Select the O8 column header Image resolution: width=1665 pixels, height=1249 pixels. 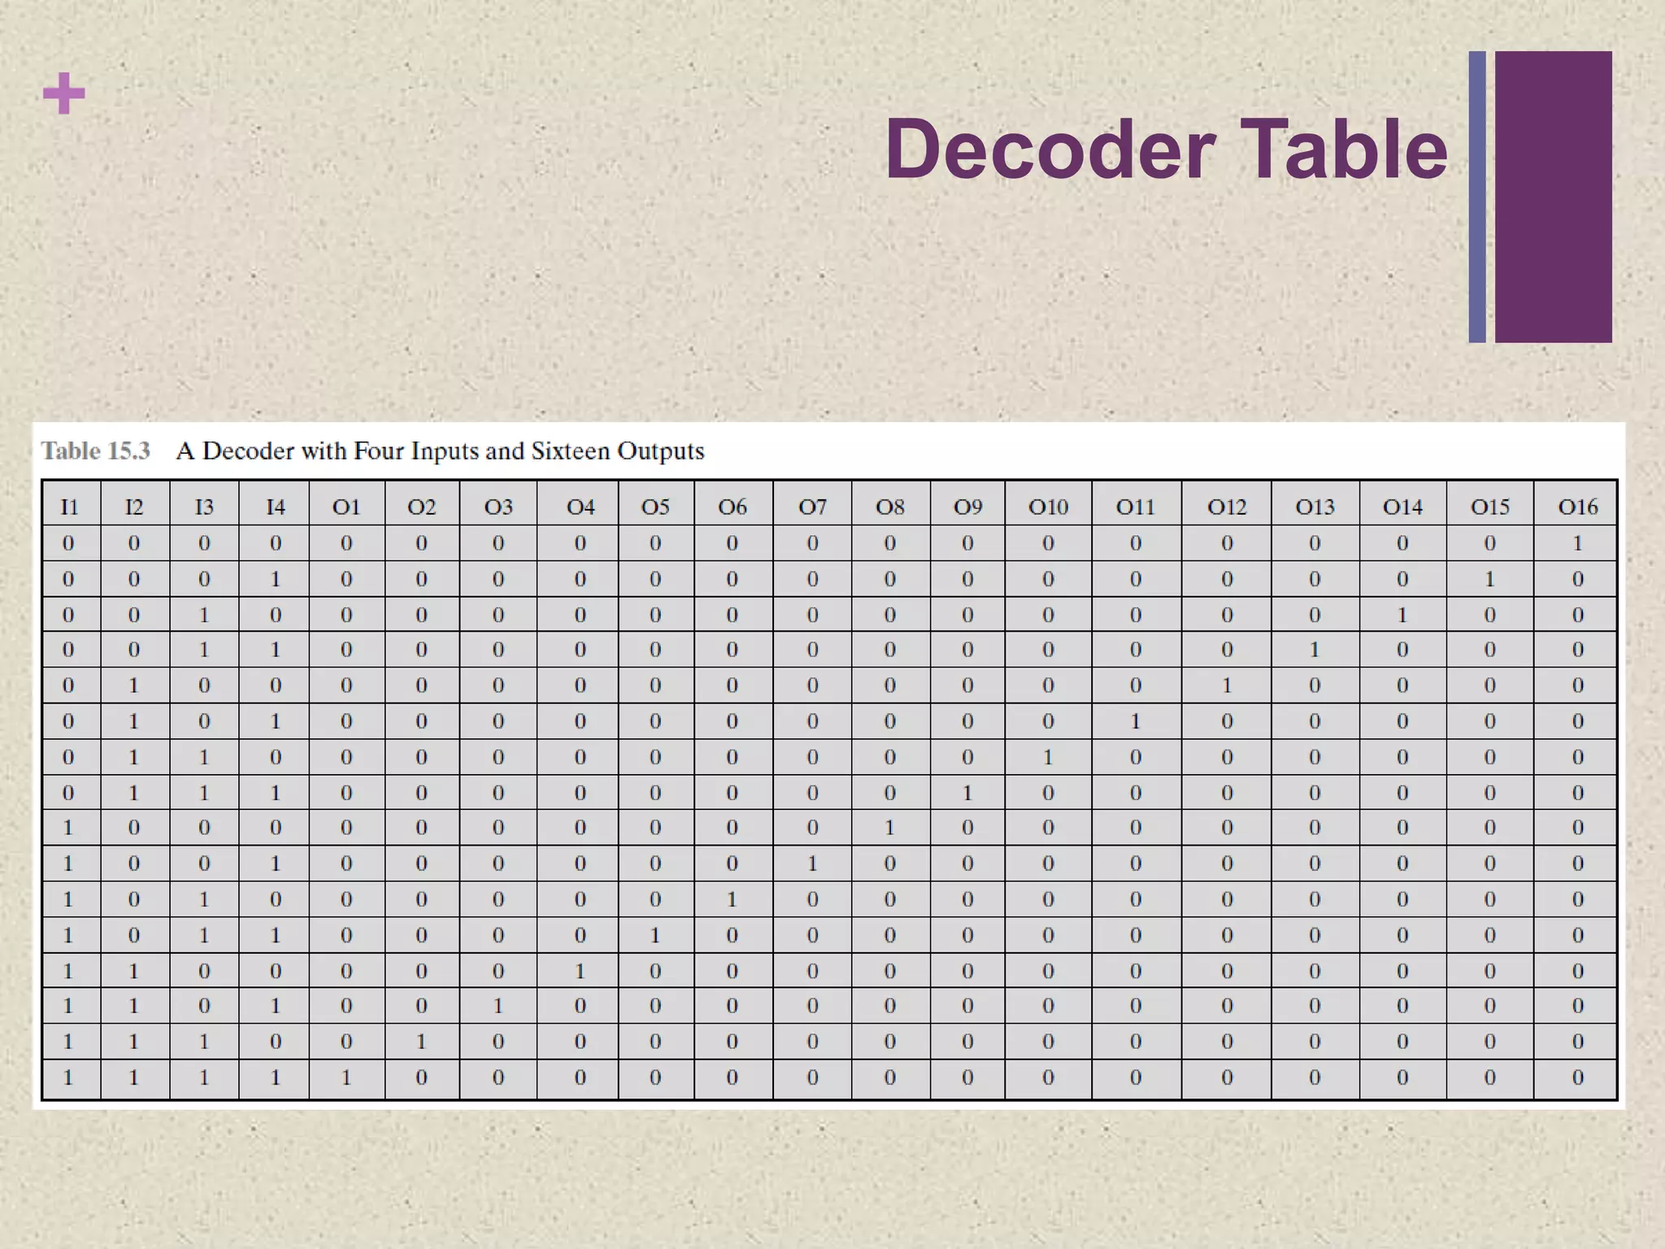[890, 507]
